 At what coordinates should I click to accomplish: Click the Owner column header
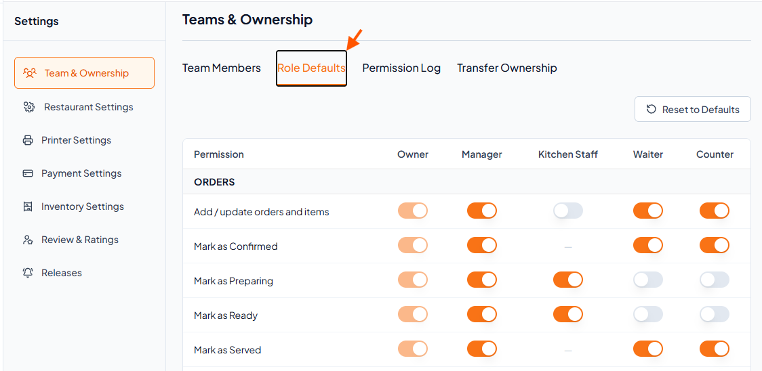click(x=413, y=154)
